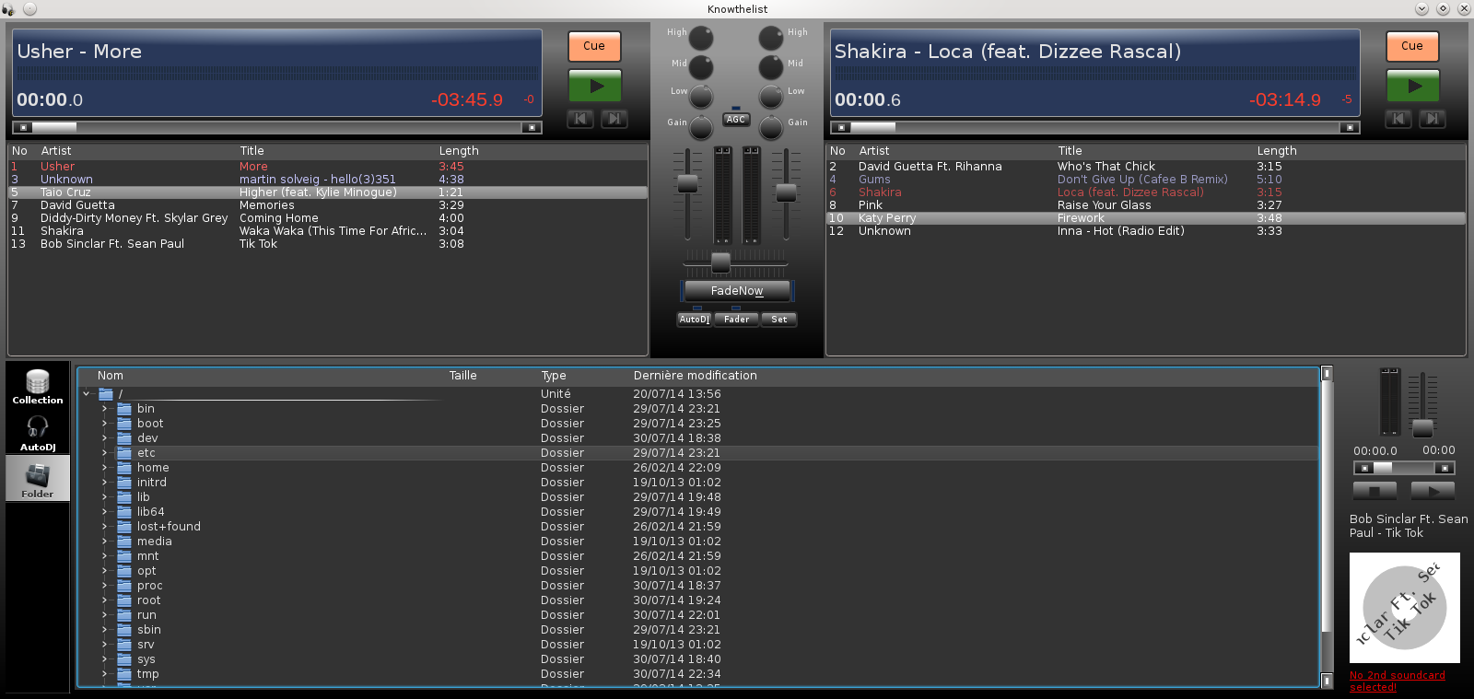
Task: Adjust the left High EQ knob
Action: [702, 38]
